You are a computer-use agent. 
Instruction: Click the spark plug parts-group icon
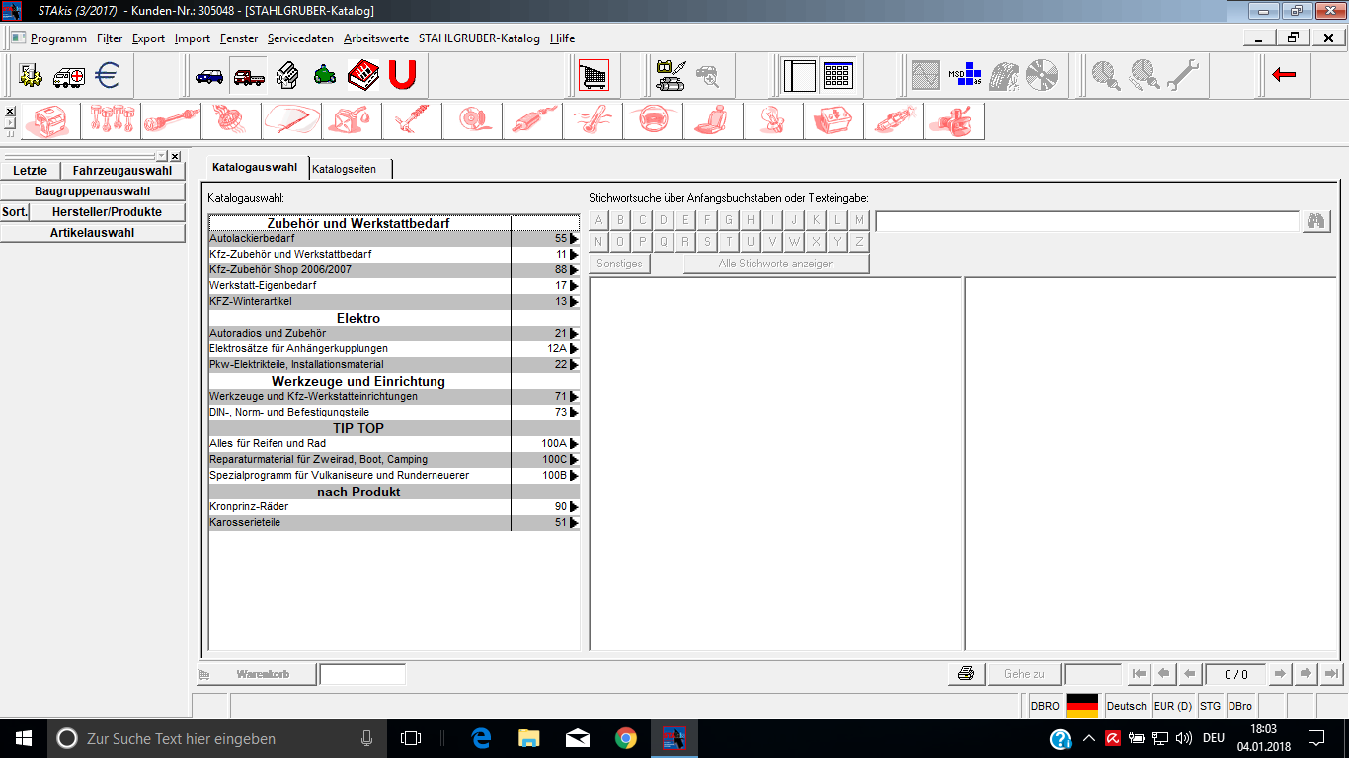click(x=894, y=121)
